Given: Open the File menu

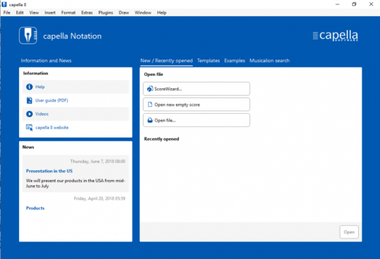Looking at the screenshot, I should (x=7, y=12).
